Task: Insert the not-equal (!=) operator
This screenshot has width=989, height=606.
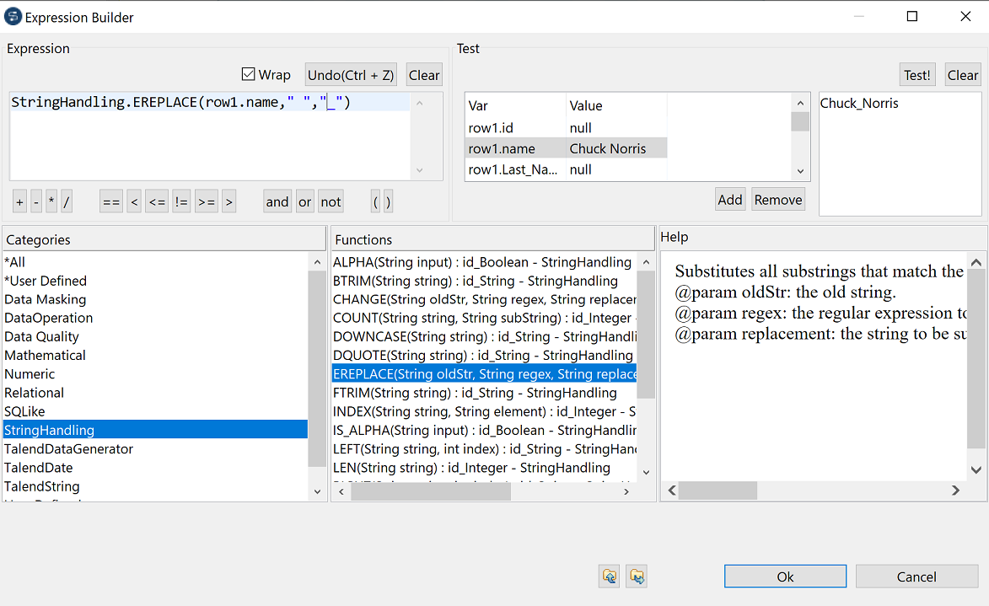Action: click(180, 201)
